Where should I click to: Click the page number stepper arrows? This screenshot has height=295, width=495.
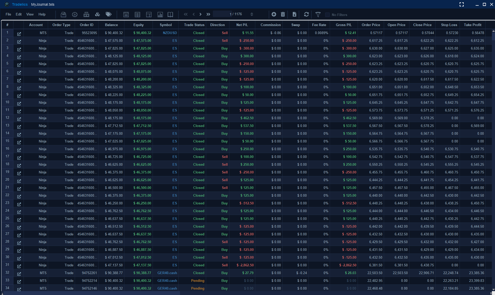coord(252,14)
